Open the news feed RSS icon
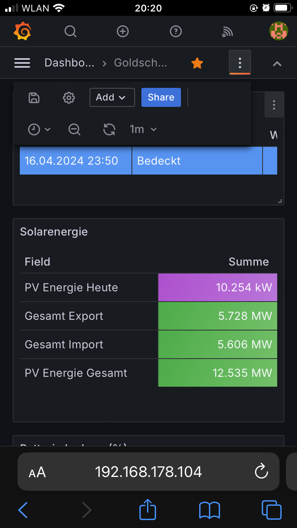The width and height of the screenshot is (297, 528). click(227, 32)
